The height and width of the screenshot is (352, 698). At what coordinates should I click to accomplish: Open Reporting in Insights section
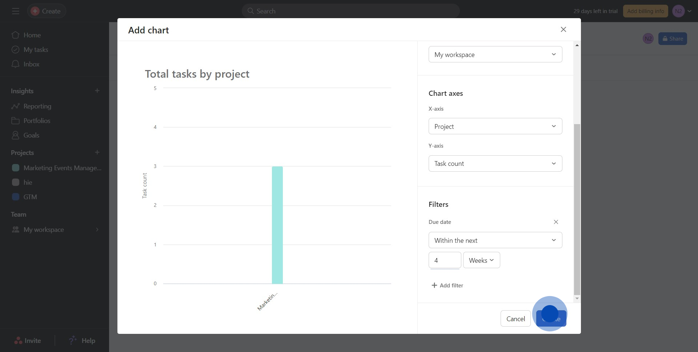[x=37, y=106]
